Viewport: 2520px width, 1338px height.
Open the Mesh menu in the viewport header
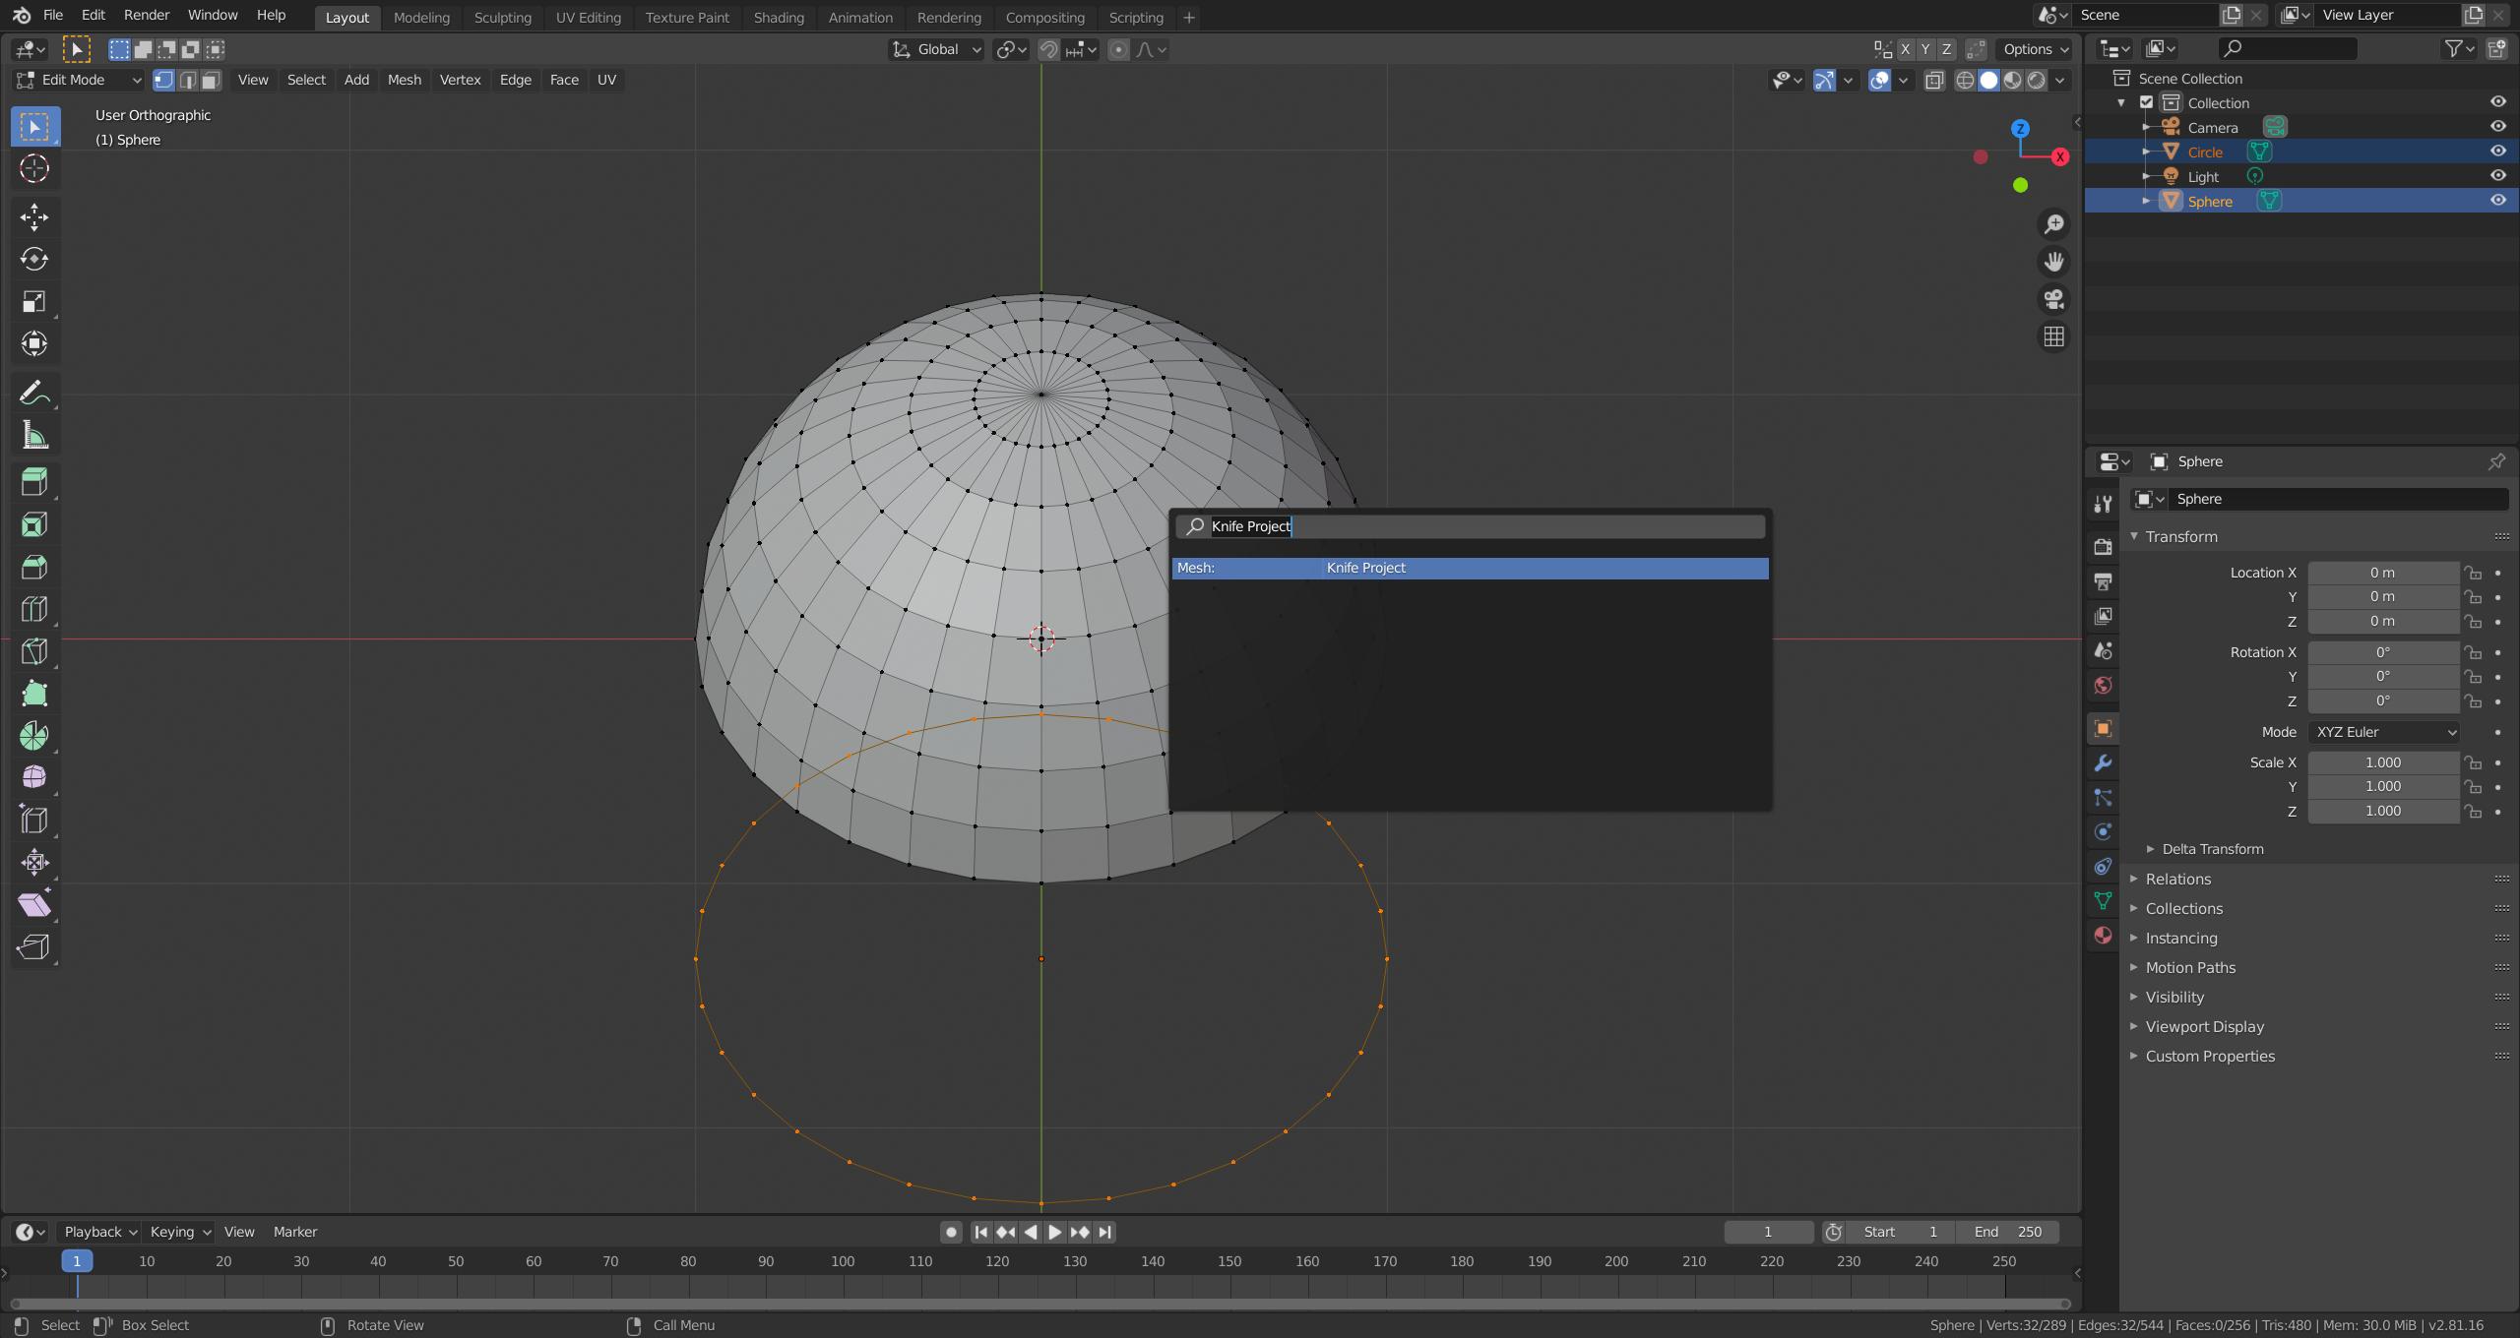(x=404, y=80)
